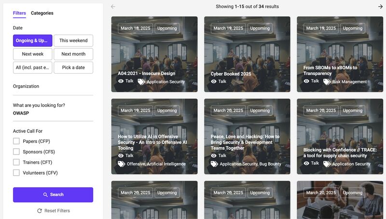Check the Volunteers (CFV) option
Image resolution: width=386 pixels, height=219 pixels.
(x=16, y=173)
